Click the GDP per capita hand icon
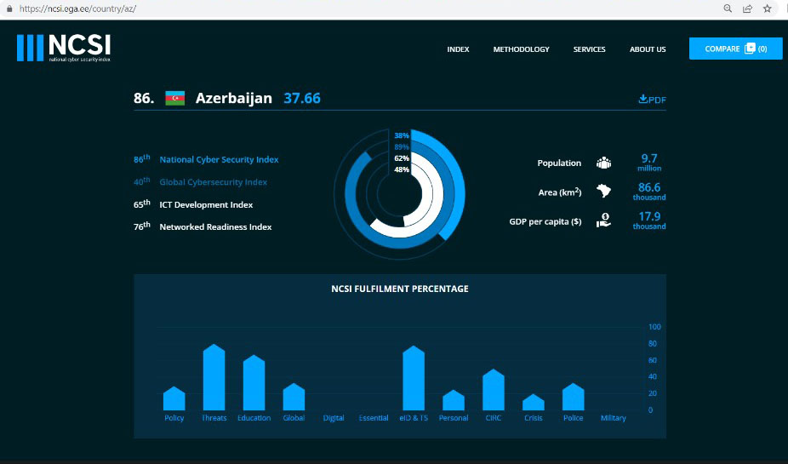Viewport: 788px width, 464px height. click(x=603, y=221)
